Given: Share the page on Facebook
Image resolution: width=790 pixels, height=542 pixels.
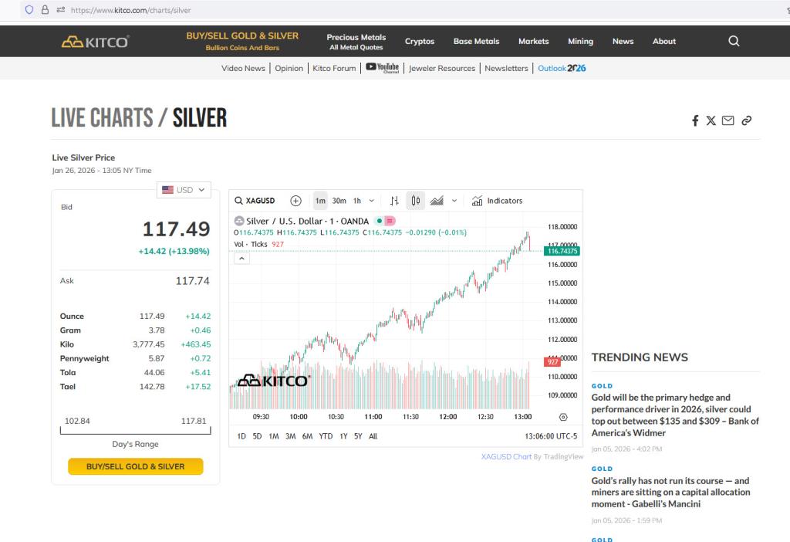Looking at the screenshot, I should coord(695,120).
